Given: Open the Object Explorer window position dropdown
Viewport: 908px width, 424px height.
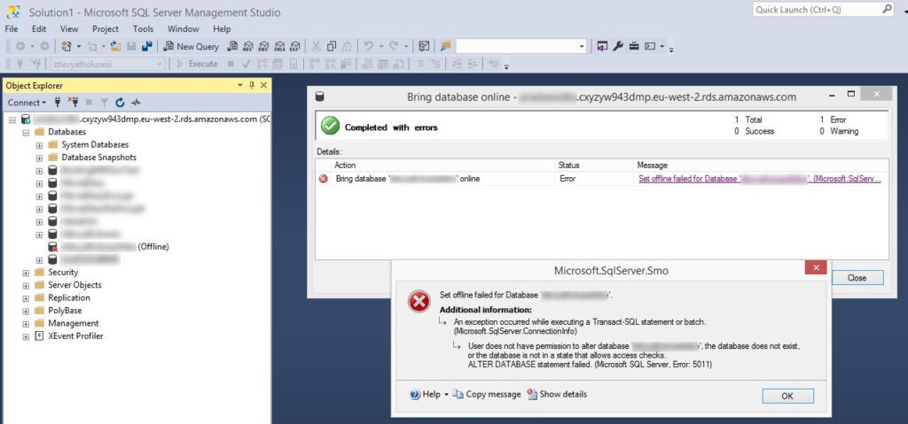Looking at the screenshot, I should pos(240,86).
